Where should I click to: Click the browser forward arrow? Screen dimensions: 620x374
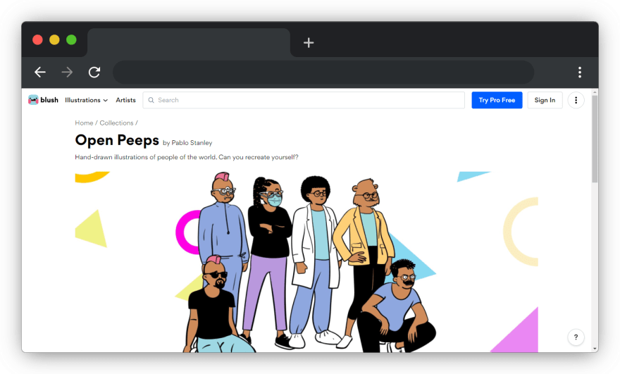(x=67, y=72)
